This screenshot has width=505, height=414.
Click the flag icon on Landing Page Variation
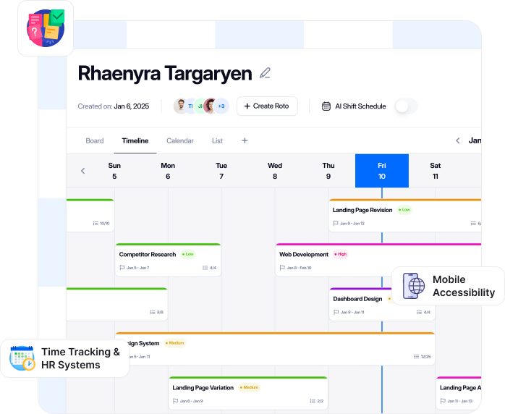click(176, 401)
